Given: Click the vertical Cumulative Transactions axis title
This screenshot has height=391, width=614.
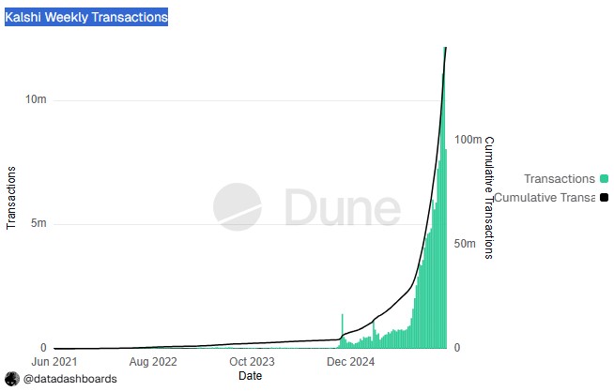Looking at the screenshot, I should [488, 197].
